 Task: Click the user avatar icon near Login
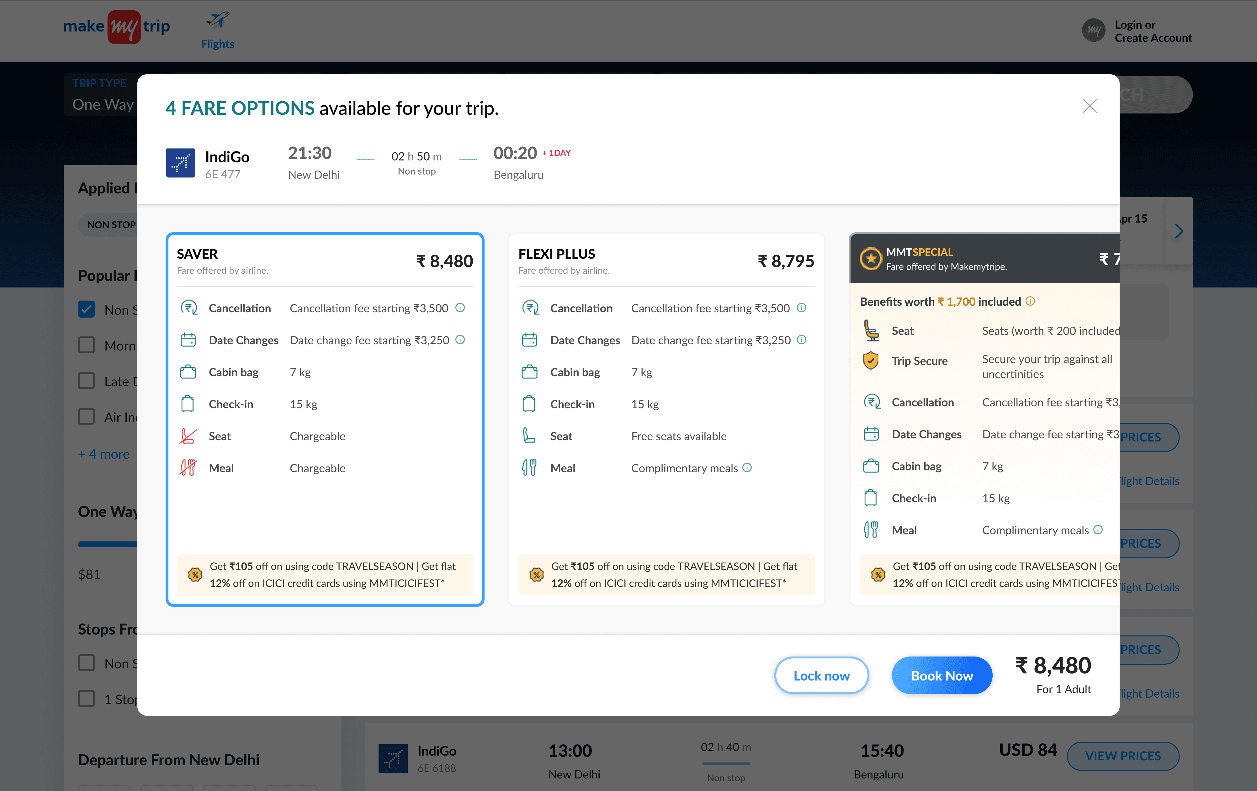(x=1093, y=31)
